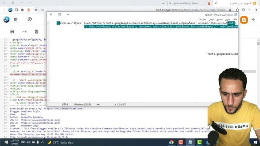Click the green Camtasia icon in taskbar
The height and width of the screenshot is (146, 260).
[x=199, y=142]
